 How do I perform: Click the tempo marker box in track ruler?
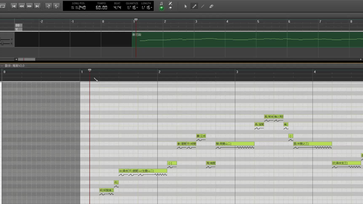coord(19,25)
